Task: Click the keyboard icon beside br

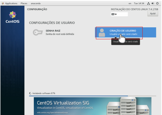Action: pyautogui.click(x=113, y=14)
